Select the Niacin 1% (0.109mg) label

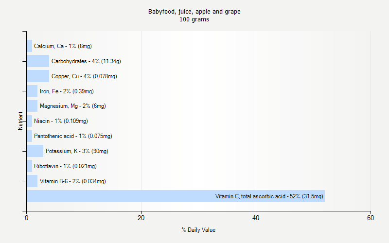[61, 121]
